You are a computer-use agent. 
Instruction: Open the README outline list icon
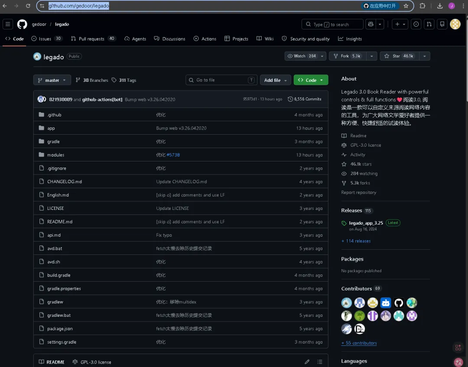click(320, 362)
